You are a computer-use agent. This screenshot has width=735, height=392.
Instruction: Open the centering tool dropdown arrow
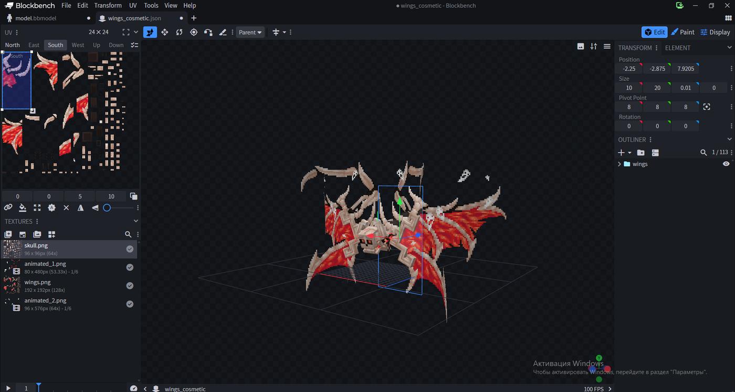[x=284, y=32]
